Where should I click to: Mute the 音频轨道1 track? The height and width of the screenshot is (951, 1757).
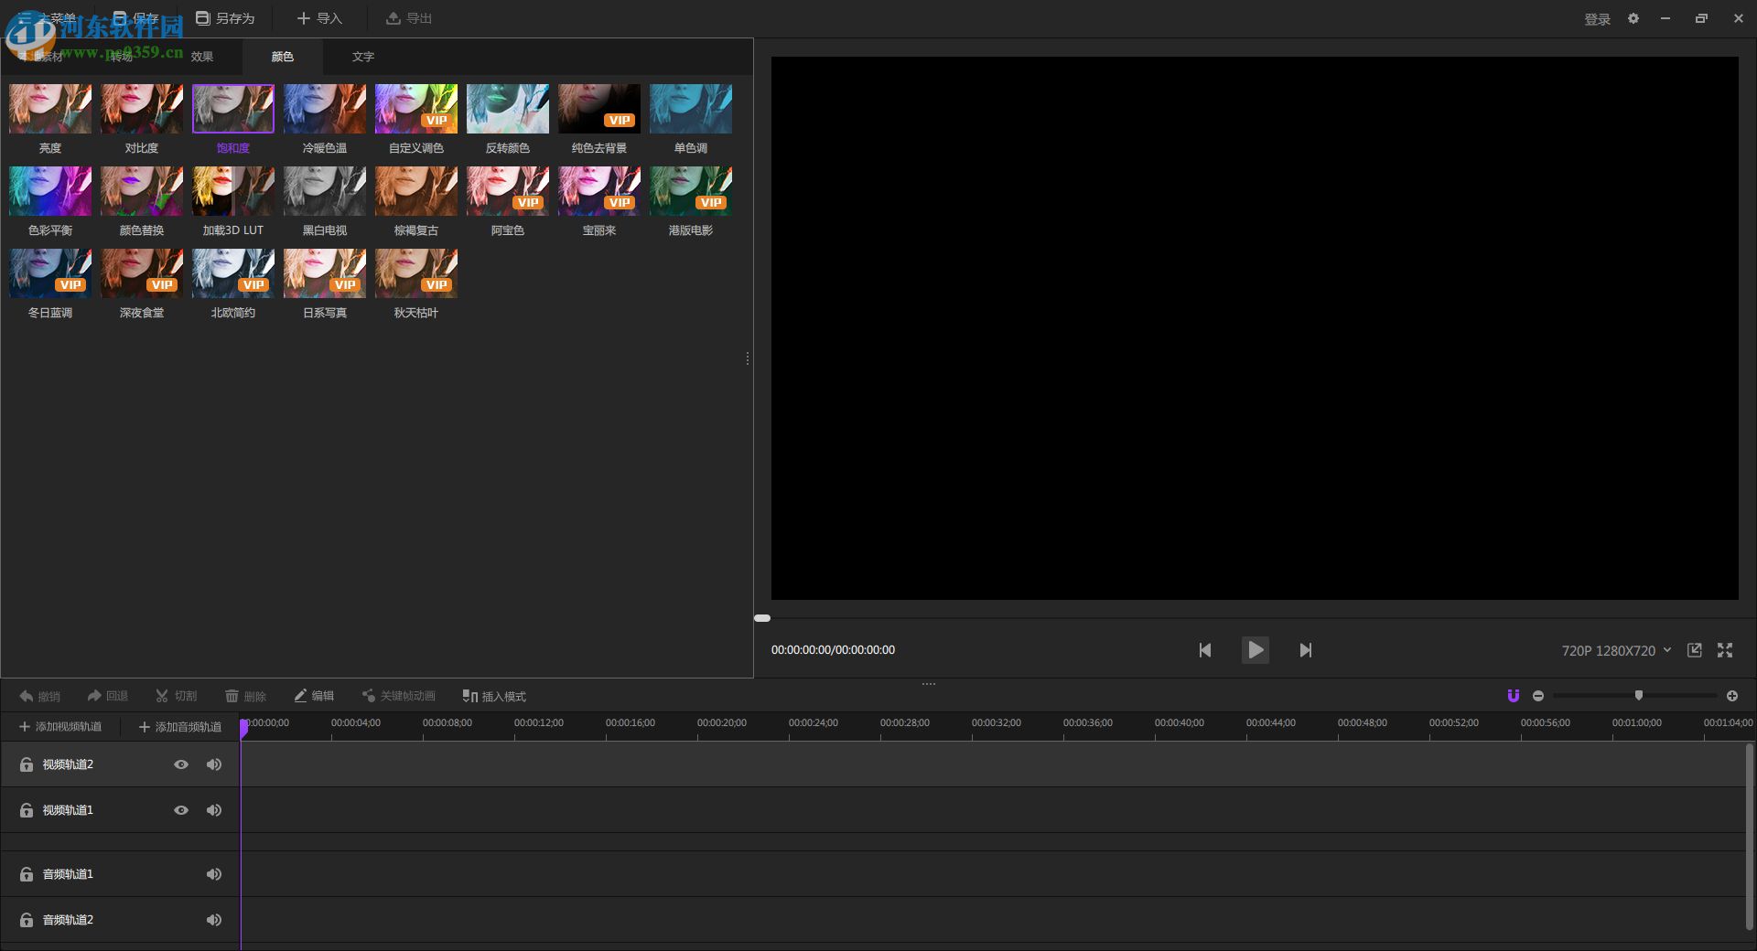point(214,874)
